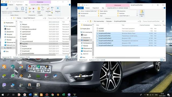Click the Сжатый размер column header
The image size is (172, 97).
tap(145, 25)
